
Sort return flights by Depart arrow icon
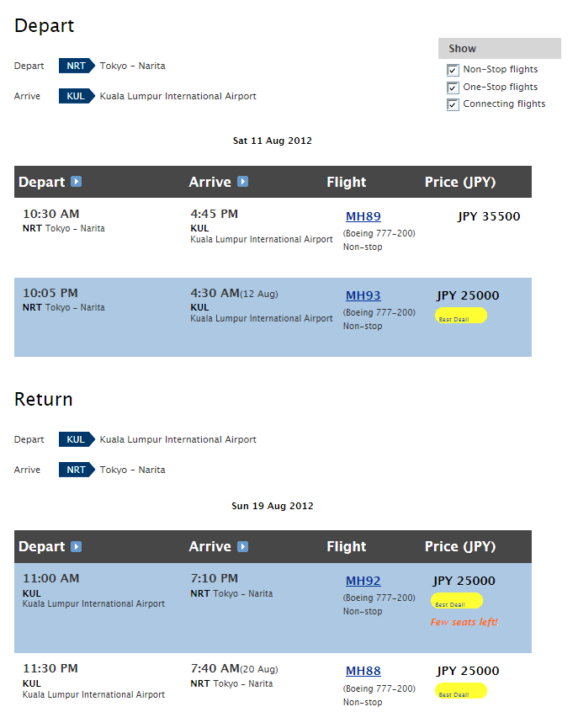(x=76, y=546)
